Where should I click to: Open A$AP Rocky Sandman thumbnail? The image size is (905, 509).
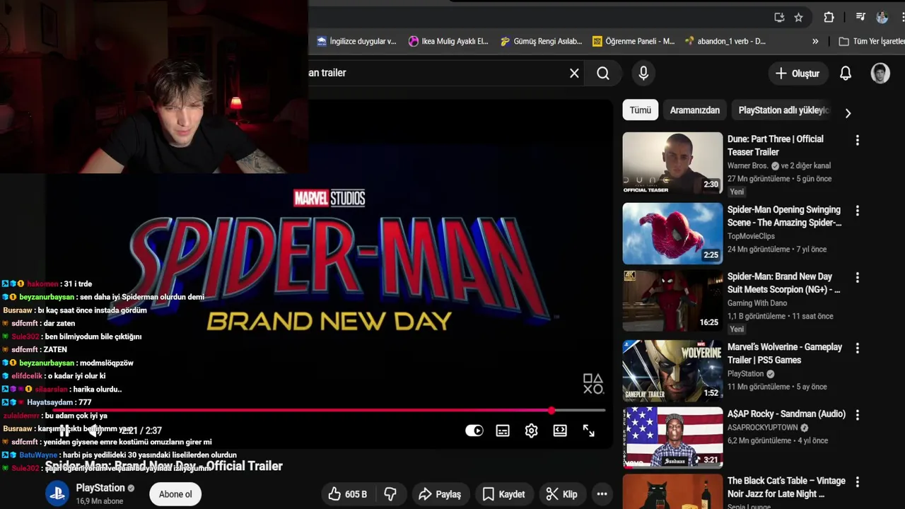(672, 438)
